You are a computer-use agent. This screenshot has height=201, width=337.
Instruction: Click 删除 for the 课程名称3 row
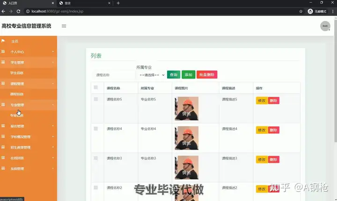tap(273, 159)
